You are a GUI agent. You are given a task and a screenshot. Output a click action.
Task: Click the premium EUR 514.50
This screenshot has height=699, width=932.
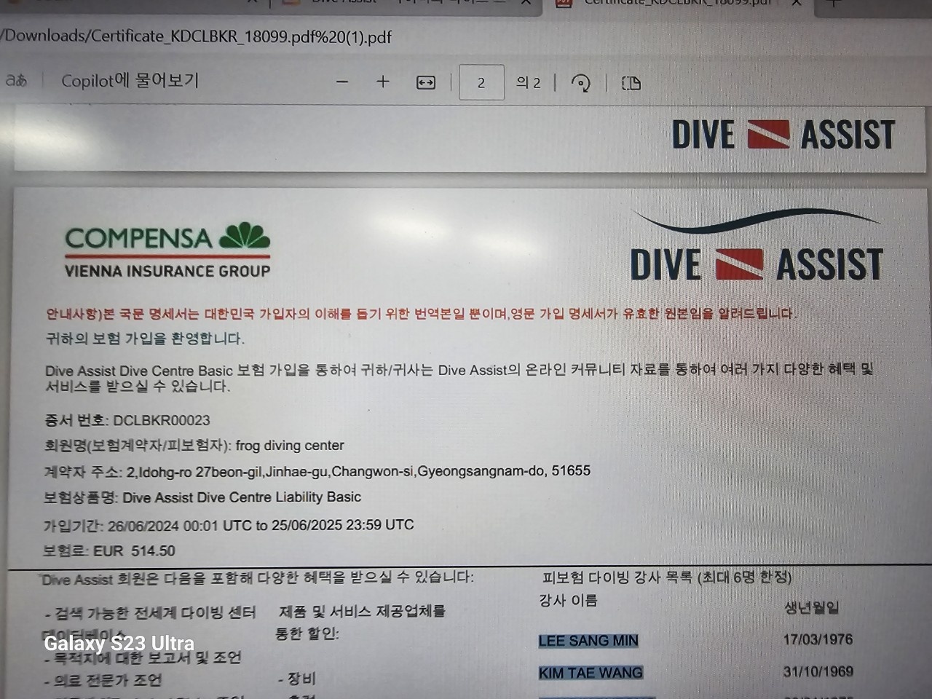[x=134, y=551]
